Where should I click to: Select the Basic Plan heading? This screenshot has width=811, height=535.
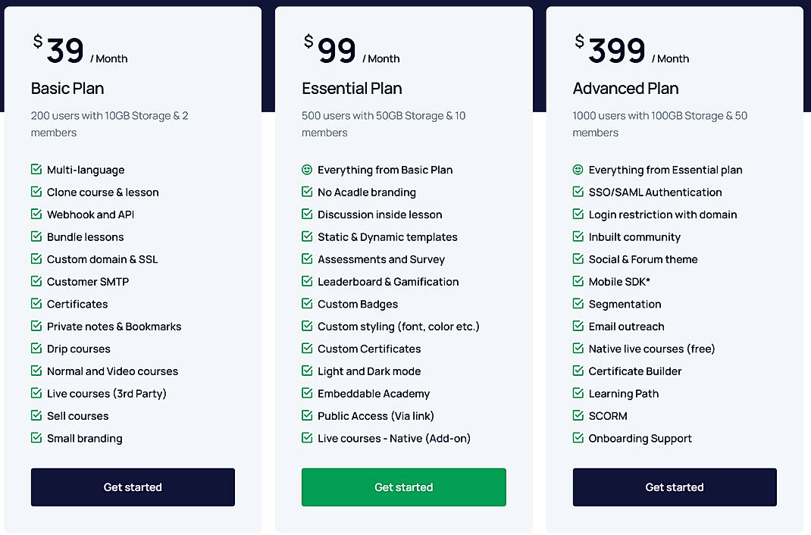[67, 89]
